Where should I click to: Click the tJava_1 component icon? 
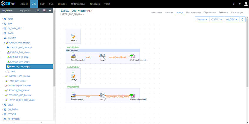[73, 37]
